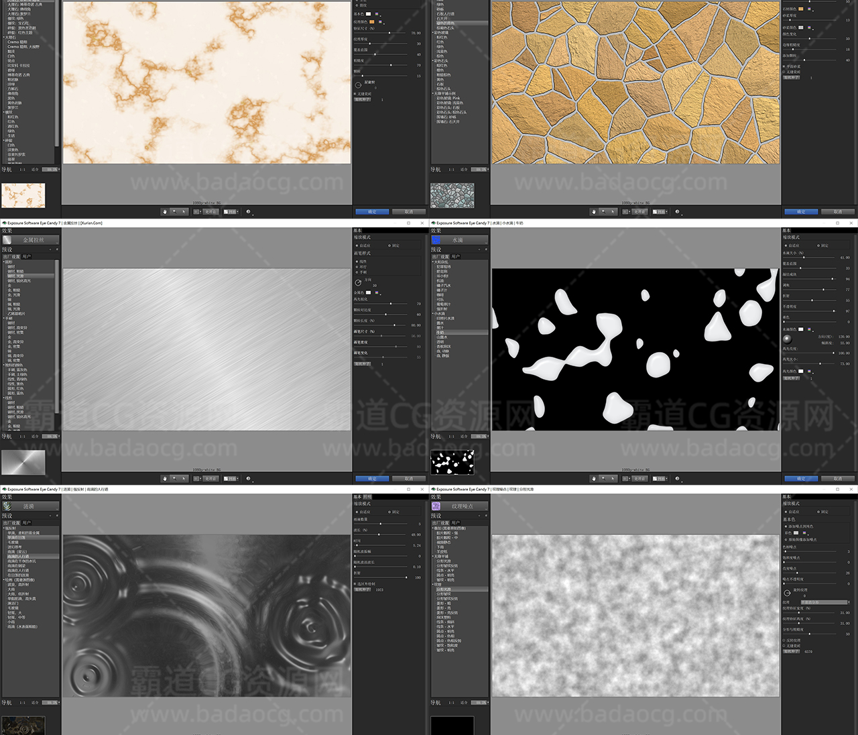This screenshot has width=858, height=735.
Task: Click the purple 纹理噪点 effect icon
Action: click(x=436, y=506)
